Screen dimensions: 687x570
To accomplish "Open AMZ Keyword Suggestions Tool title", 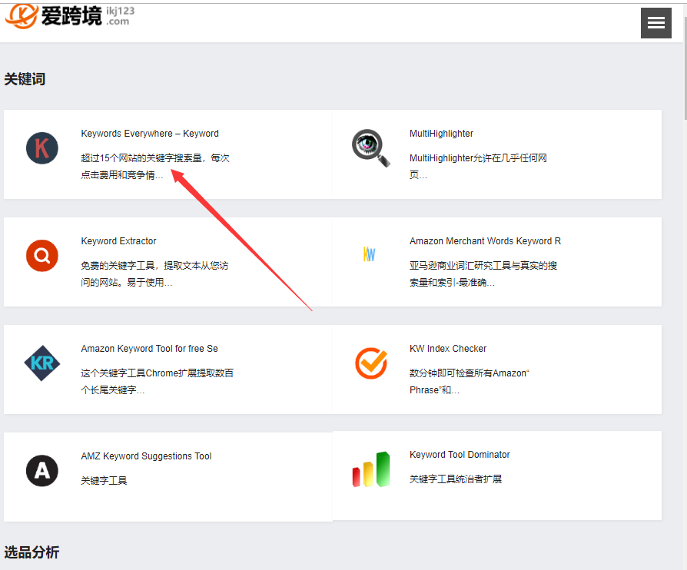I will [x=146, y=456].
